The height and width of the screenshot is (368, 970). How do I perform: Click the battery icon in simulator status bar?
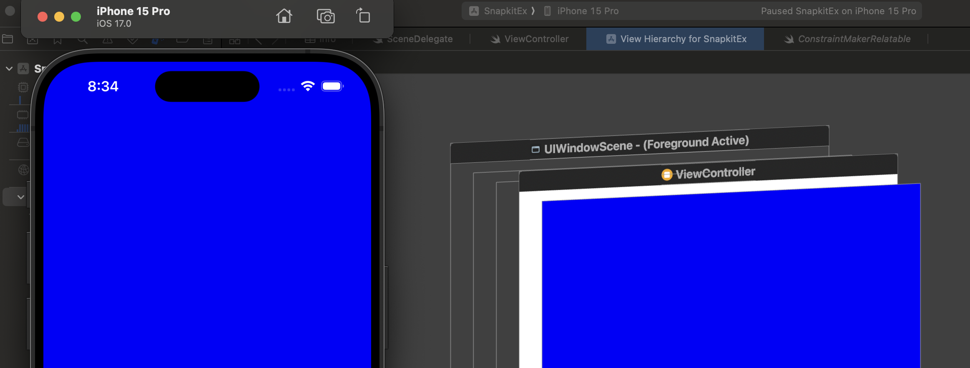point(332,86)
